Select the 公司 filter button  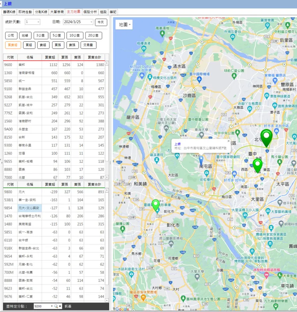(11, 35)
